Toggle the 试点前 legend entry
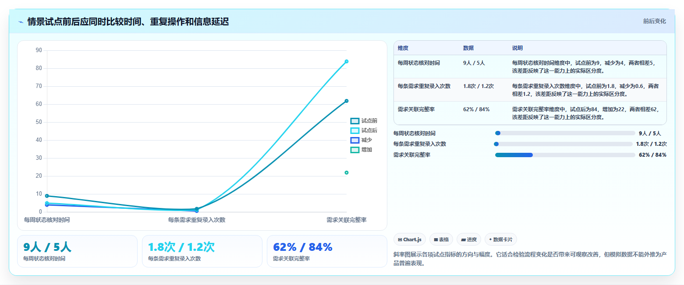 pos(364,121)
